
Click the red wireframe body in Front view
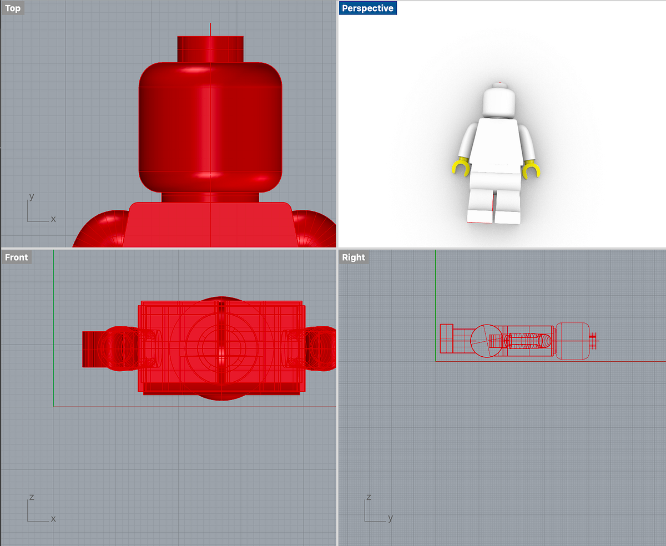pyautogui.click(x=221, y=348)
